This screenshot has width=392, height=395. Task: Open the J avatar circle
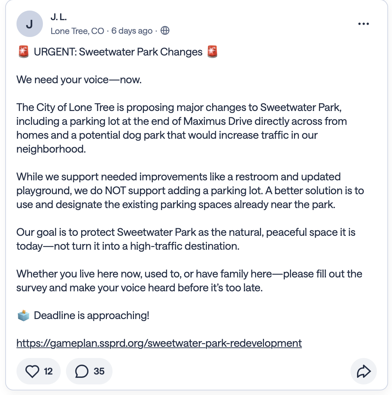(29, 23)
